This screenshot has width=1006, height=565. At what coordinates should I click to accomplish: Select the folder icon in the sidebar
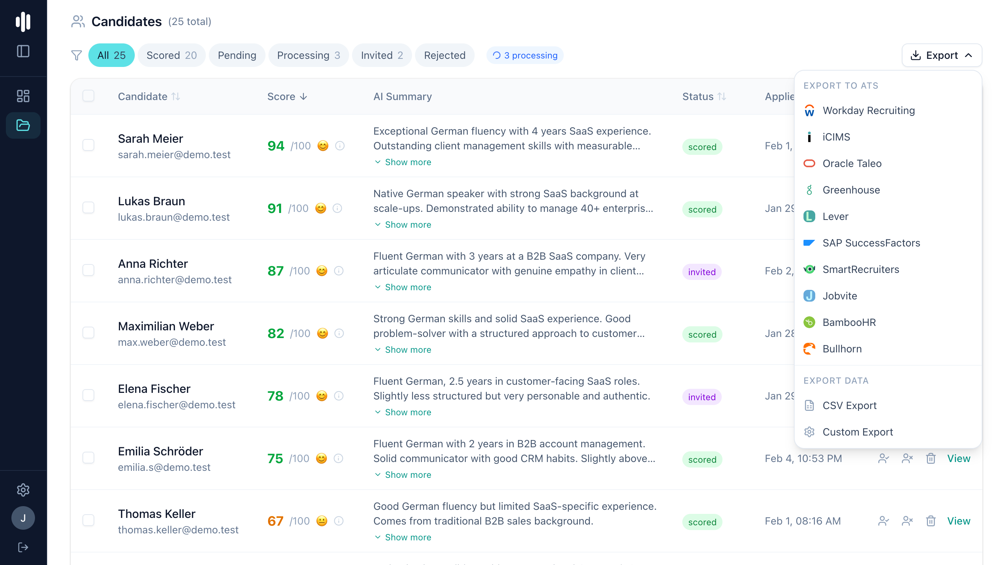(23, 125)
